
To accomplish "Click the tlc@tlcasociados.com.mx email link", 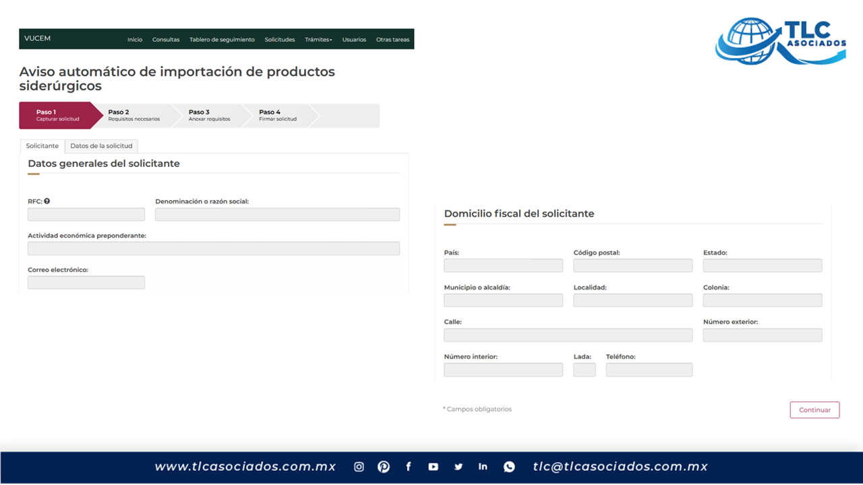I will pos(620,467).
